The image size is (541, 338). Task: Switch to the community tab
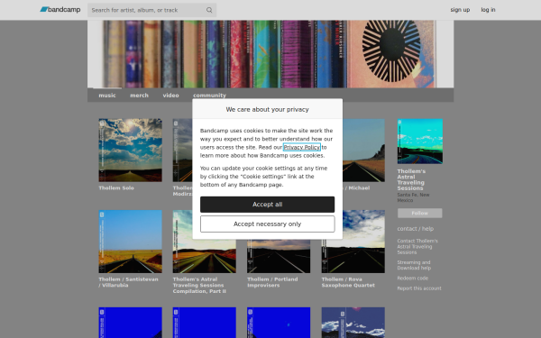click(x=209, y=96)
